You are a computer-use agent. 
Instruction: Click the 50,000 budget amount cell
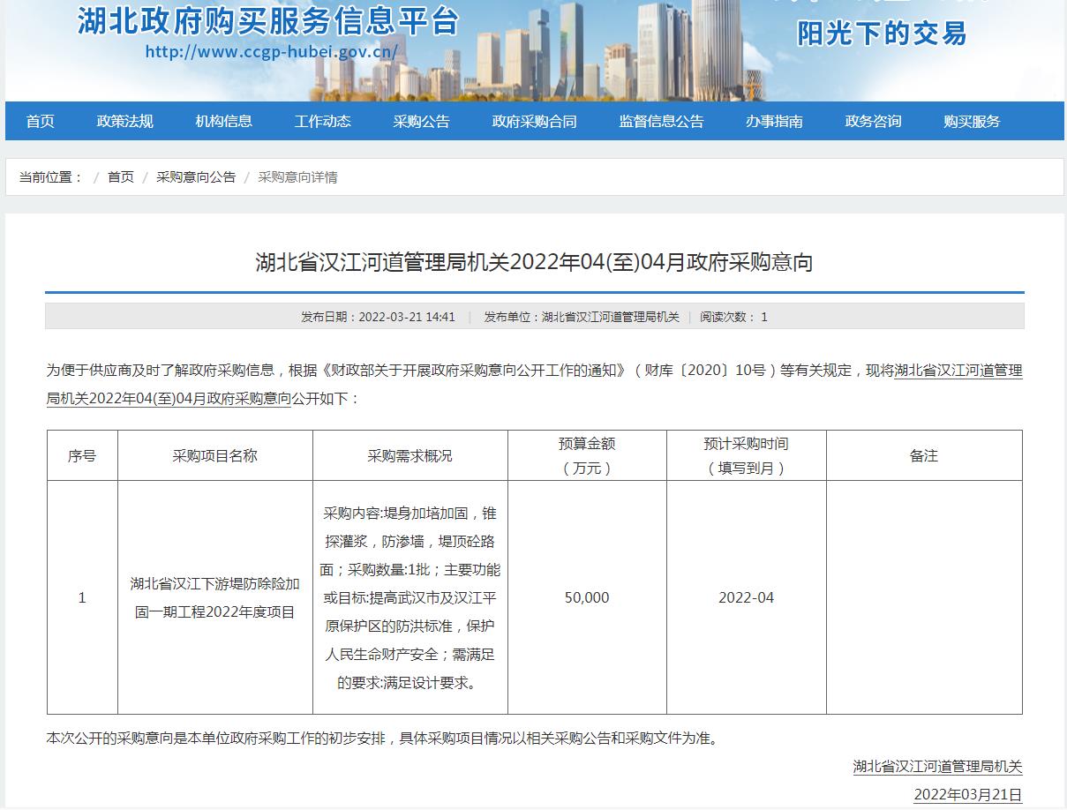click(x=587, y=597)
